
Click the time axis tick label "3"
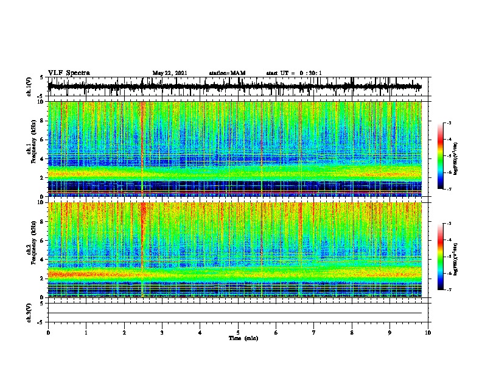[162, 333]
